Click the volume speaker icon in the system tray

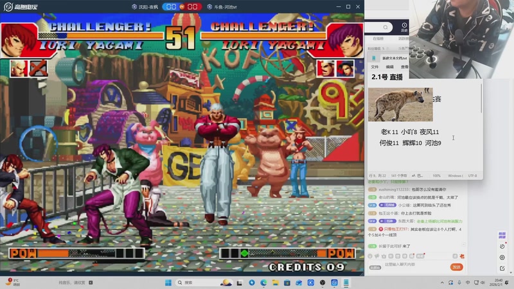[483, 283]
